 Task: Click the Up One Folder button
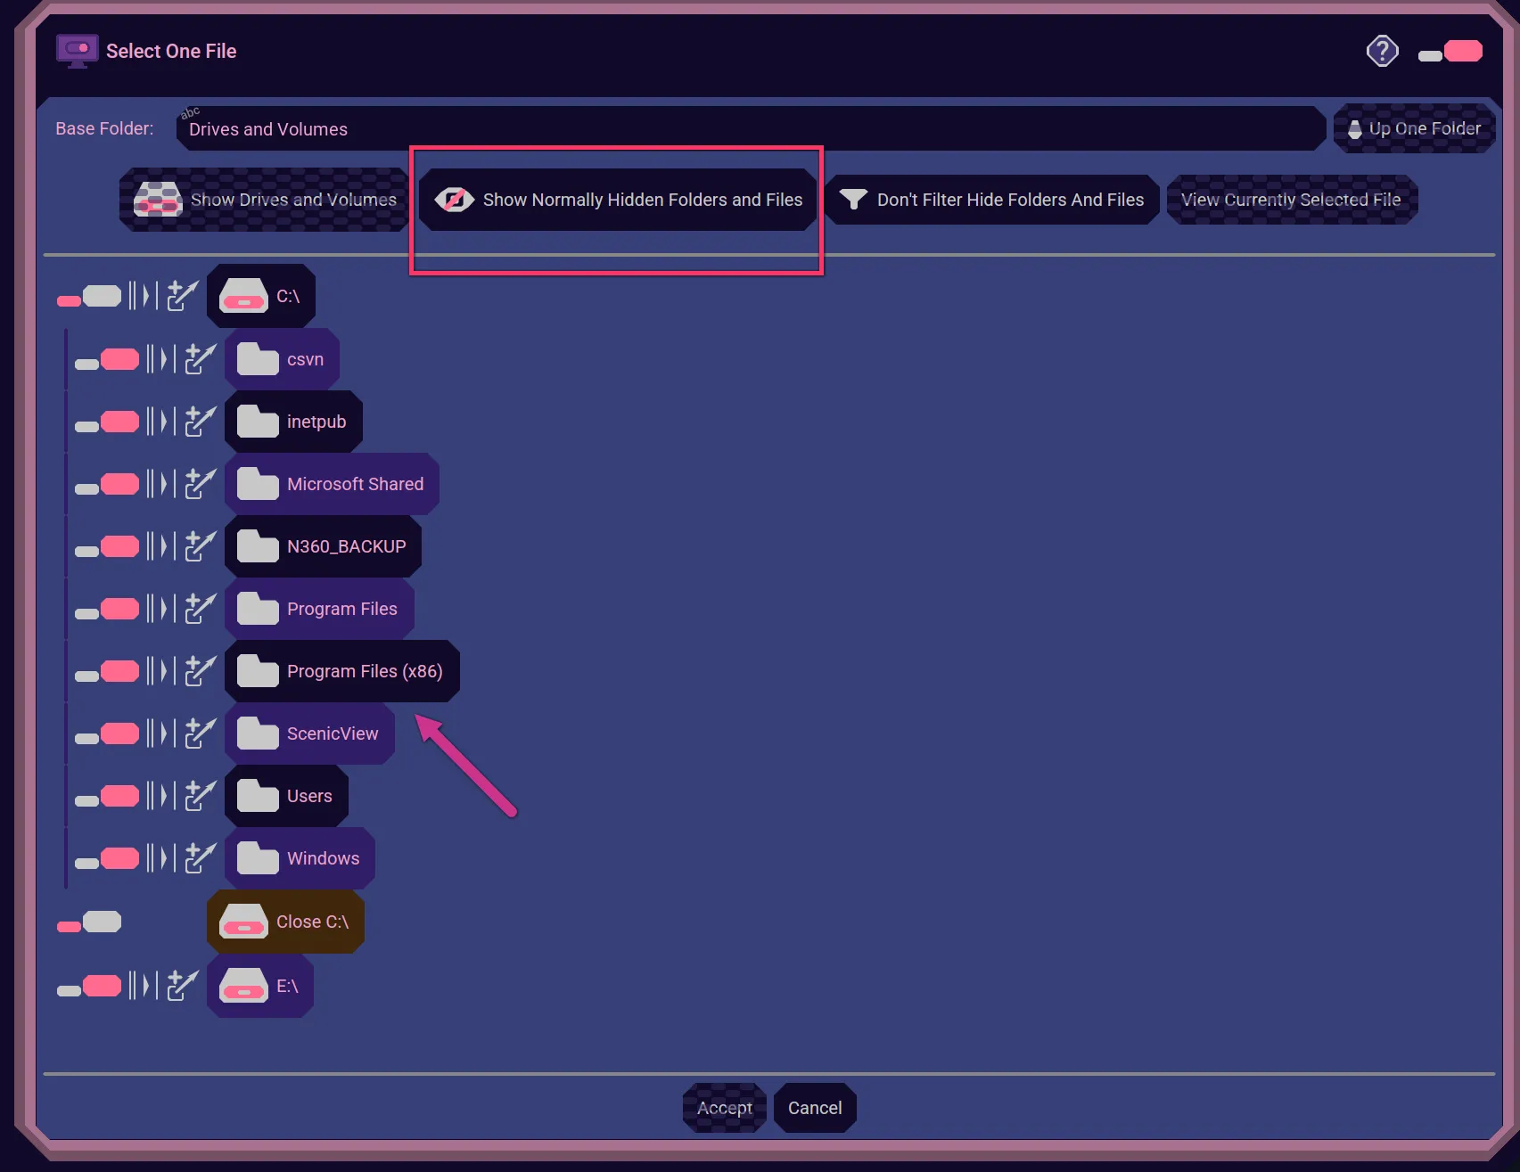(x=1414, y=128)
